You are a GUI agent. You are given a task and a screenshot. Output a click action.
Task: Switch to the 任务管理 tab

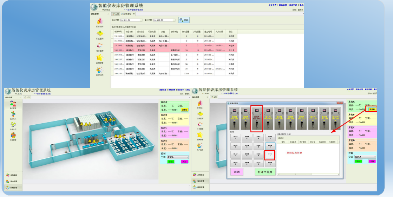click(127, 14)
